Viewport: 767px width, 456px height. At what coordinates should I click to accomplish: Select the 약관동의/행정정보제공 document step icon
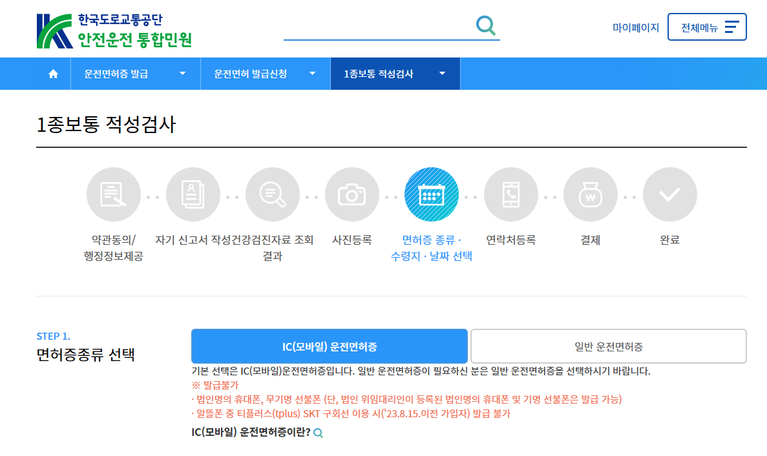[x=114, y=194]
